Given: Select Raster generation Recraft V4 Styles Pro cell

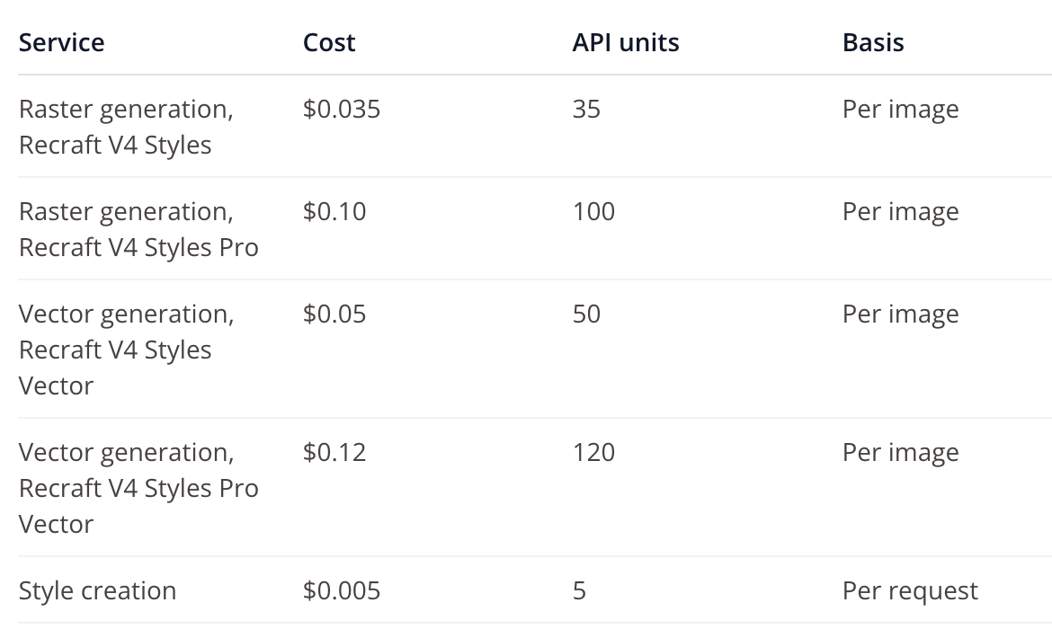Looking at the screenshot, I should (x=138, y=230).
